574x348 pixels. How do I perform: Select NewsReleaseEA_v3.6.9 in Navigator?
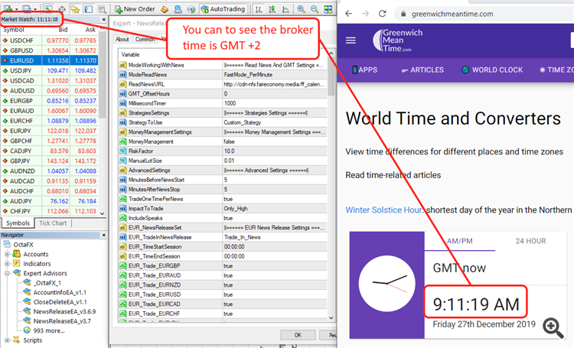64,311
